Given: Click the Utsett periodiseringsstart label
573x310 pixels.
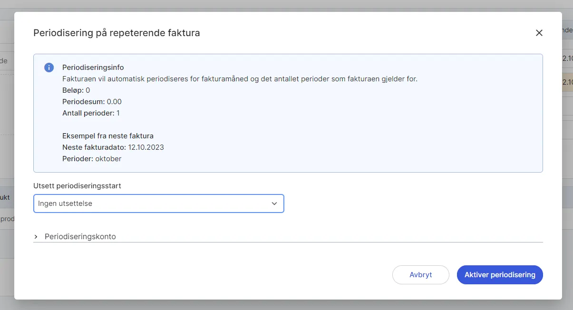Looking at the screenshot, I should [x=77, y=186].
